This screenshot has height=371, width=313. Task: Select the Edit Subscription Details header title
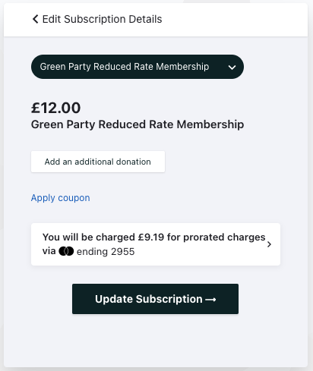tap(102, 19)
